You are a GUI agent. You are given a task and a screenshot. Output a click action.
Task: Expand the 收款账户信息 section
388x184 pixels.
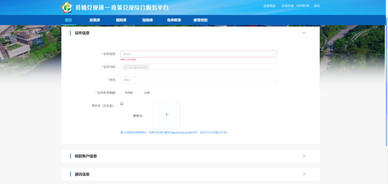coord(304,156)
